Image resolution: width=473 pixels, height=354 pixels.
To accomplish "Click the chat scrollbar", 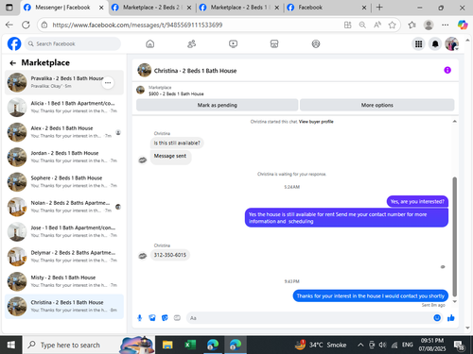I will 454,237.
